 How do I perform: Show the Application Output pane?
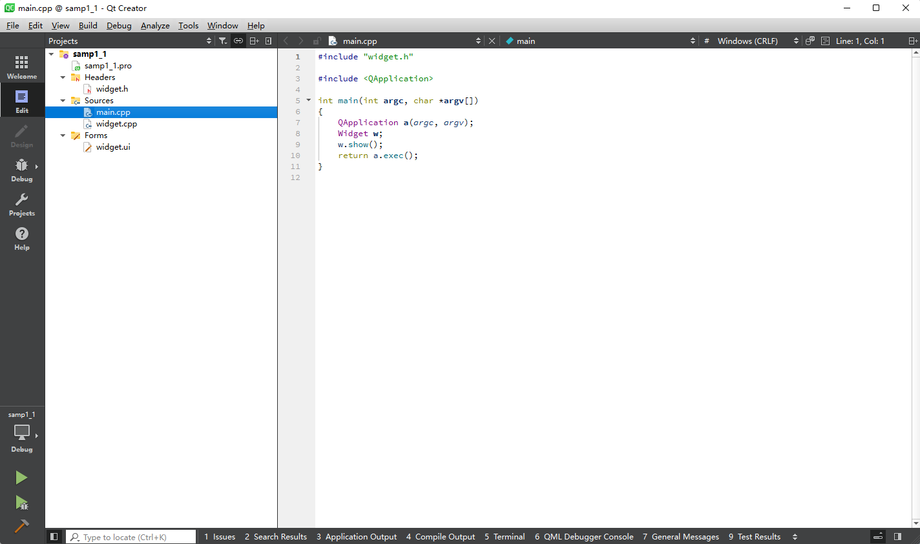[x=357, y=536]
